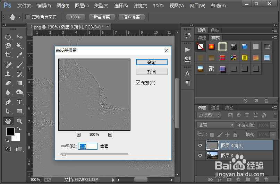The height and width of the screenshot is (184, 280).
Task: Select the Magic Wand tool
Action: [x=19, y=46]
